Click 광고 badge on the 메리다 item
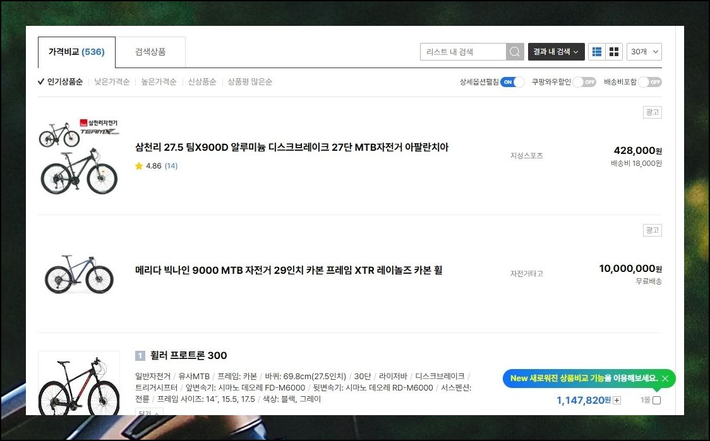710x441 pixels. pos(652,230)
